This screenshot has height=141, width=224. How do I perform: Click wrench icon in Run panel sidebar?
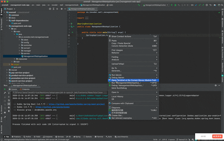click(5, 93)
